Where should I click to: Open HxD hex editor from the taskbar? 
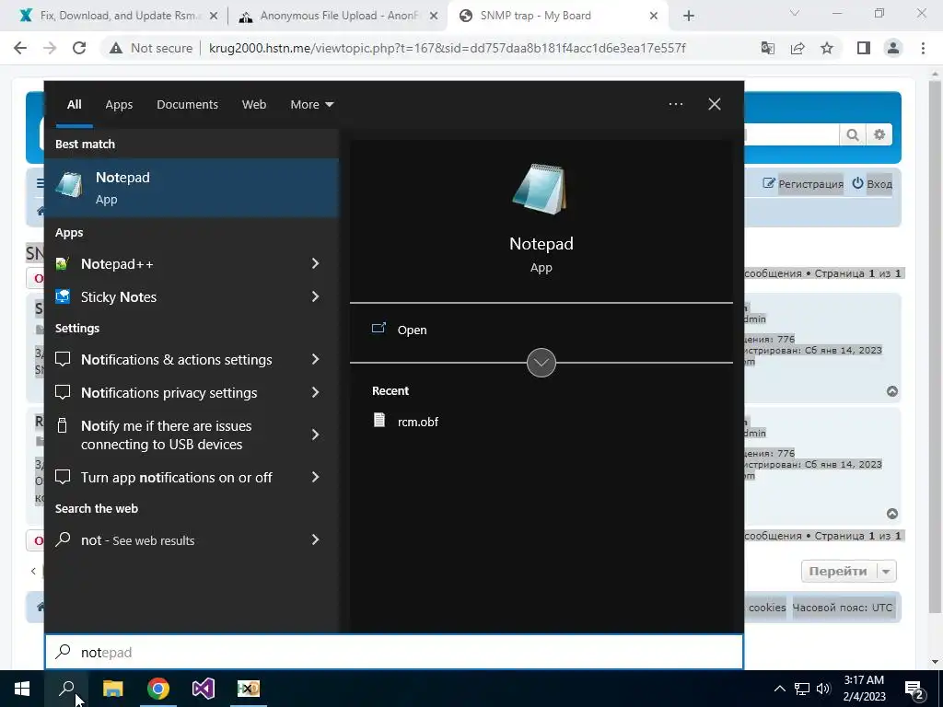tap(249, 689)
